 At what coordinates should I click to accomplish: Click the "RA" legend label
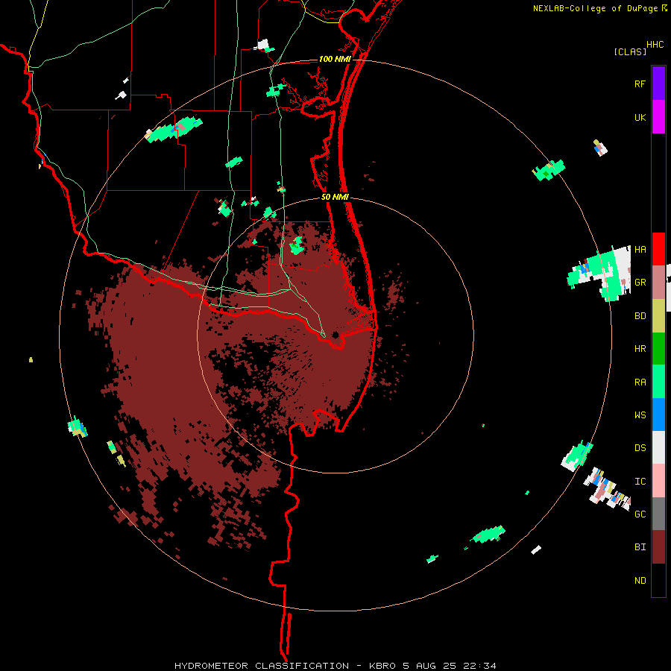640,382
